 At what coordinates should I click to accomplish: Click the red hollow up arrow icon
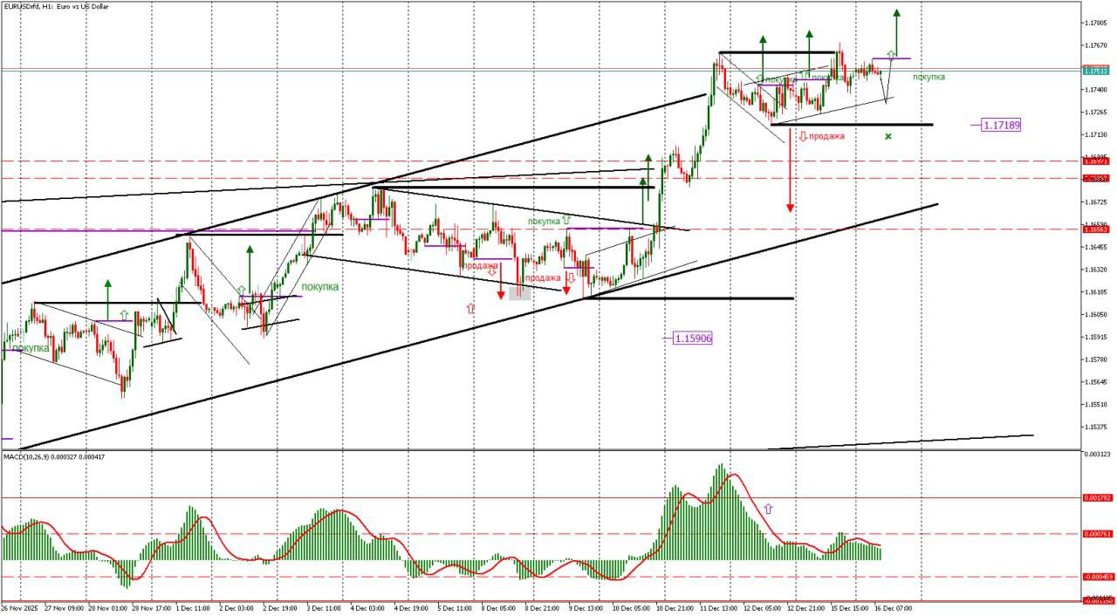coord(471,308)
